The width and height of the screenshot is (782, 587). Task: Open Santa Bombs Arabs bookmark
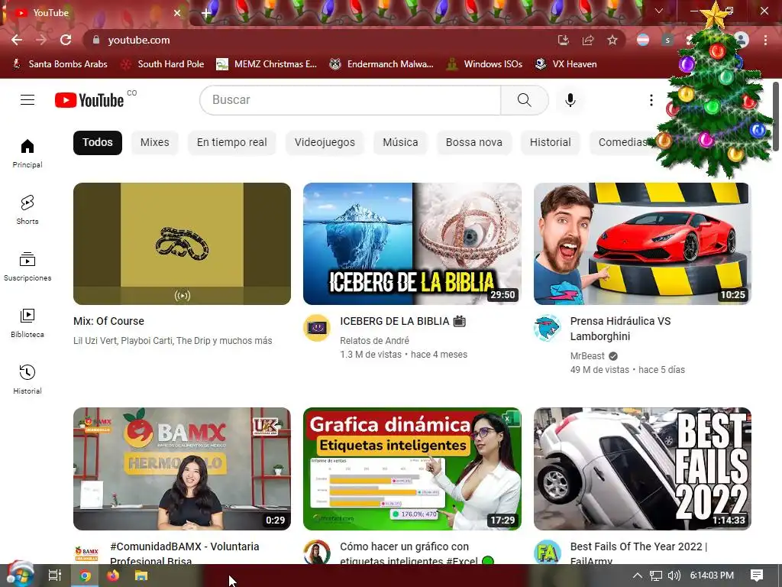tap(60, 64)
